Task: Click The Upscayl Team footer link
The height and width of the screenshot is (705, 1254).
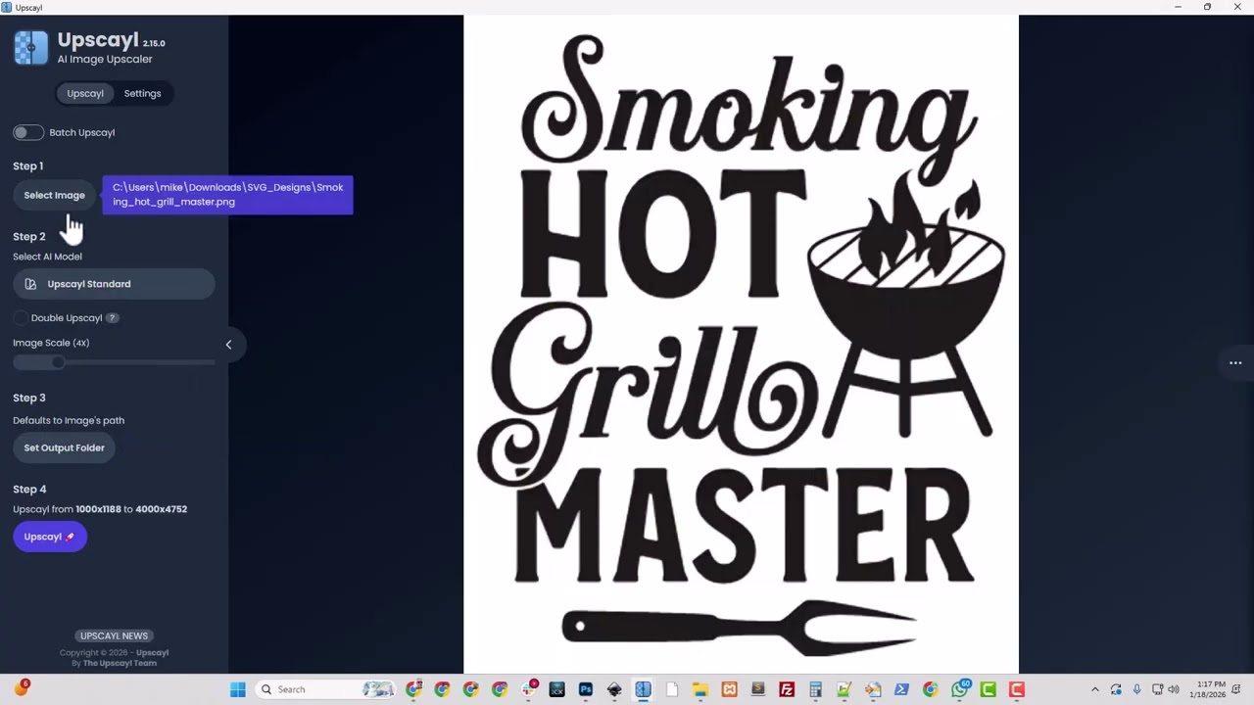Action: pyautogui.click(x=120, y=663)
